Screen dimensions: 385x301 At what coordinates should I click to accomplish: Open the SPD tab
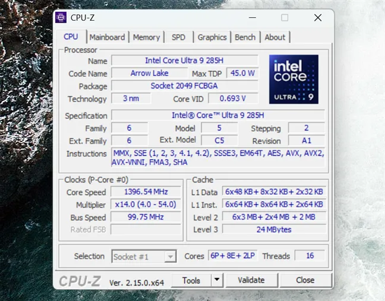[178, 37]
